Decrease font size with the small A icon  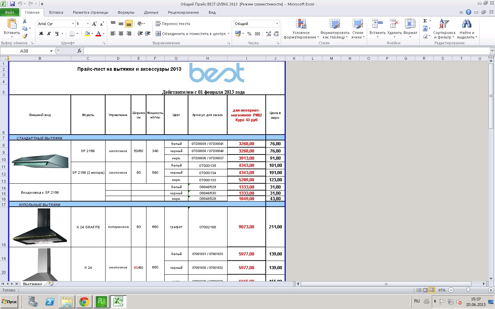click(x=102, y=24)
